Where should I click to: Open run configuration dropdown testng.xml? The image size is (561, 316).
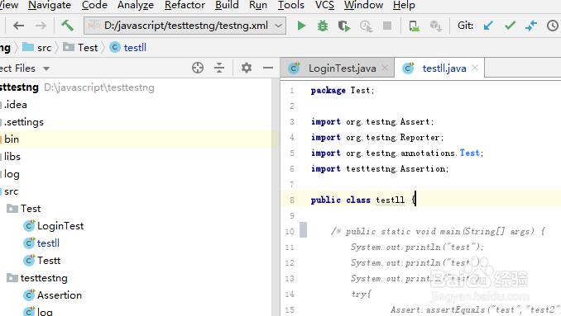(185, 26)
